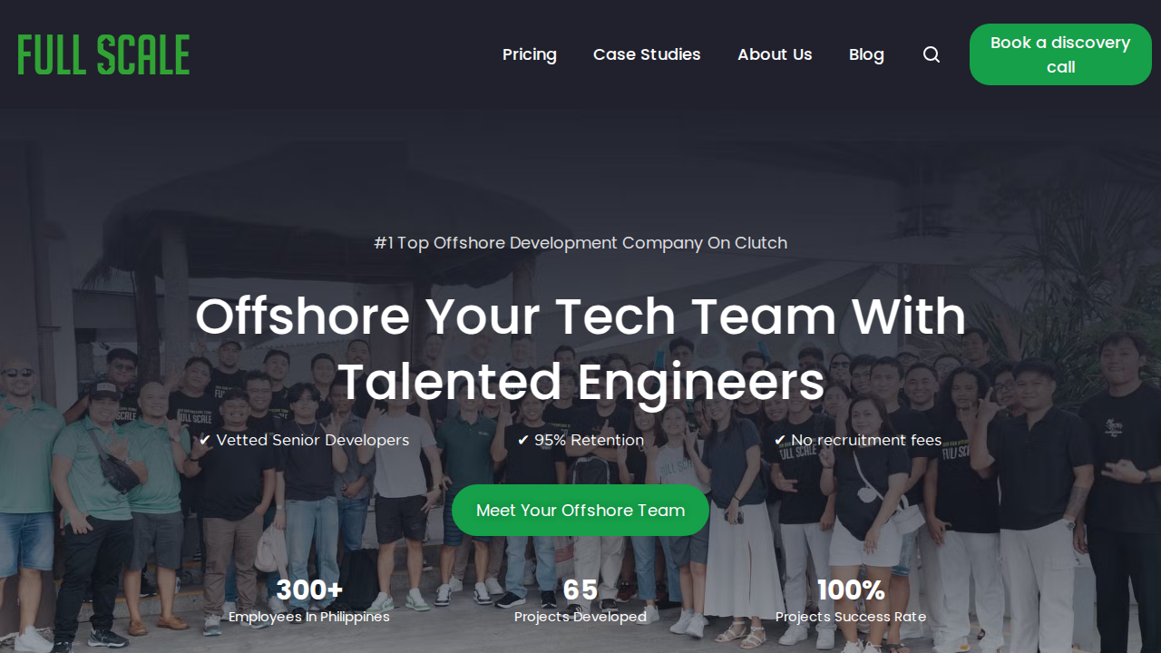Select the #1 Top Offshore Clutch tagline
1161x653 pixels.
[x=580, y=243]
